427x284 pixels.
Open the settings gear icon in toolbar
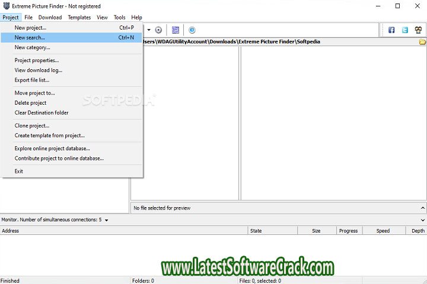[158, 30]
